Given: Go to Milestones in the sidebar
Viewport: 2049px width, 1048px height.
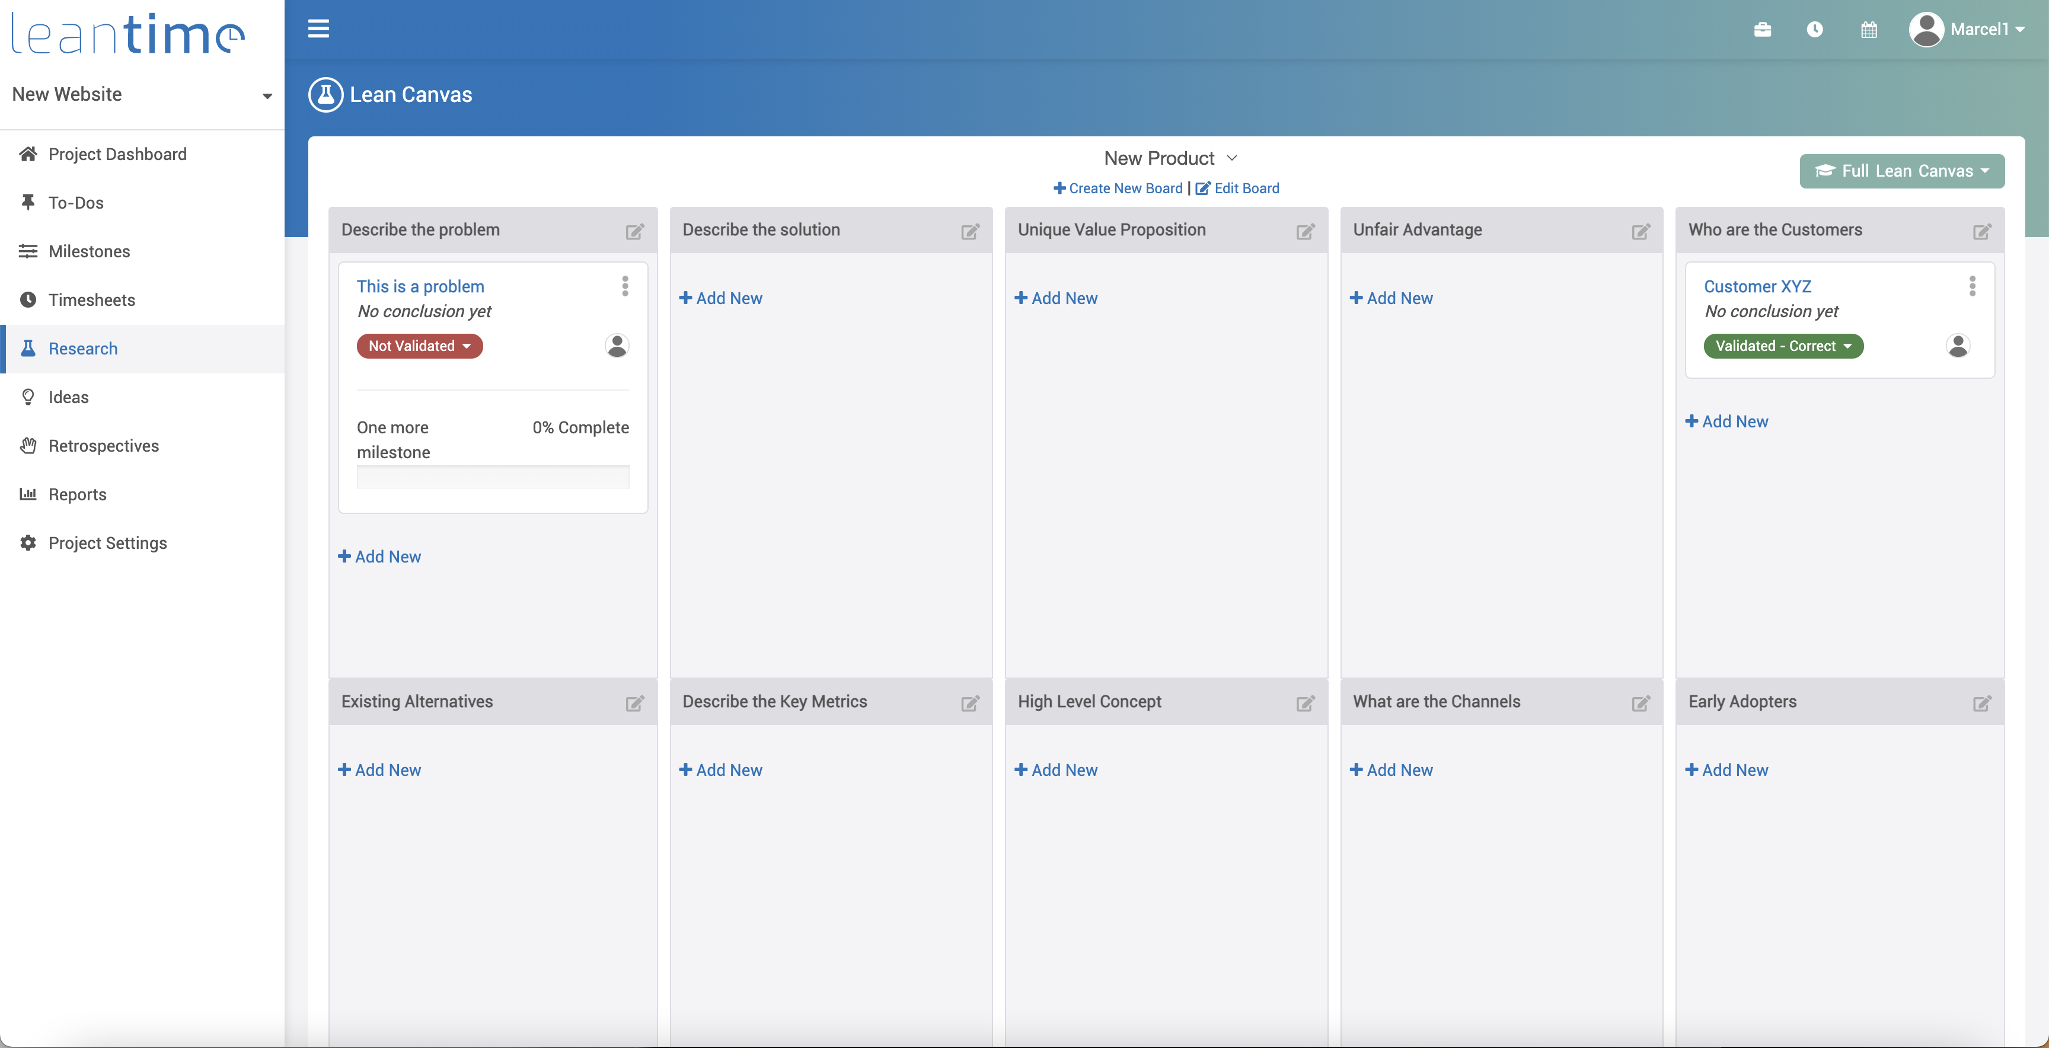Looking at the screenshot, I should point(89,251).
